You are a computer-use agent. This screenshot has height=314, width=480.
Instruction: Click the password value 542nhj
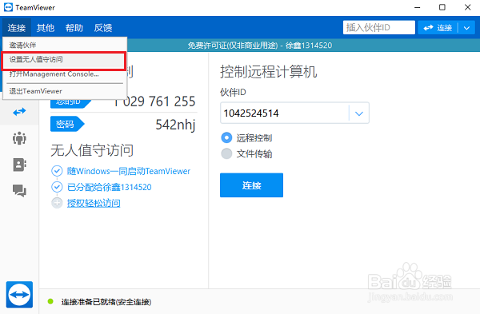[175, 125]
